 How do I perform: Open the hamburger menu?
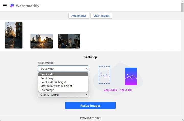5,6
